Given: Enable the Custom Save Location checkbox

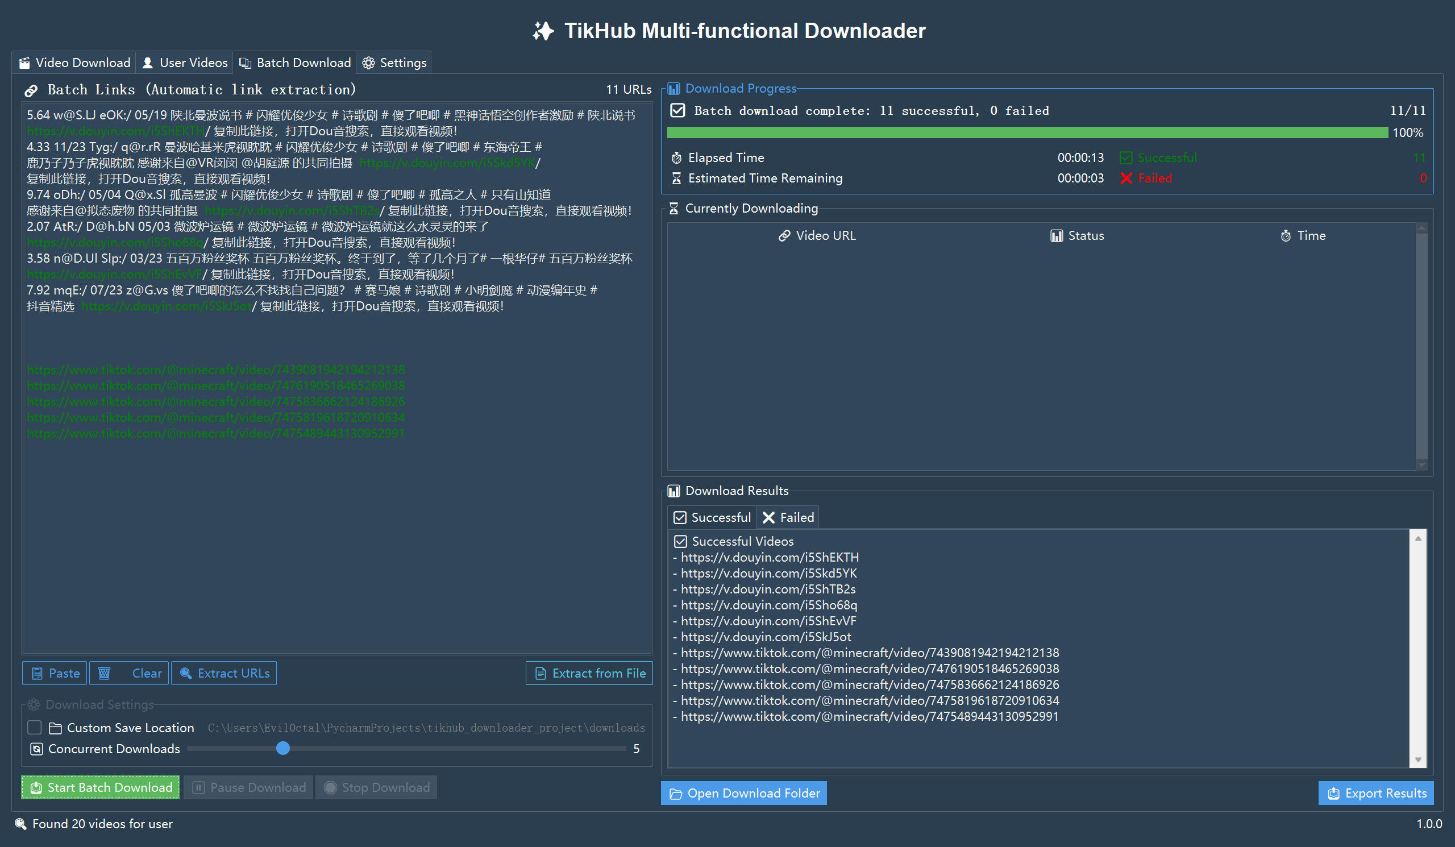Looking at the screenshot, I should (35, 727).
